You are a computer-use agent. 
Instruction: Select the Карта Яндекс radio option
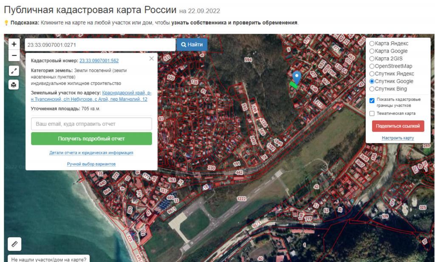pyautogui.click(x=372, y=43)
